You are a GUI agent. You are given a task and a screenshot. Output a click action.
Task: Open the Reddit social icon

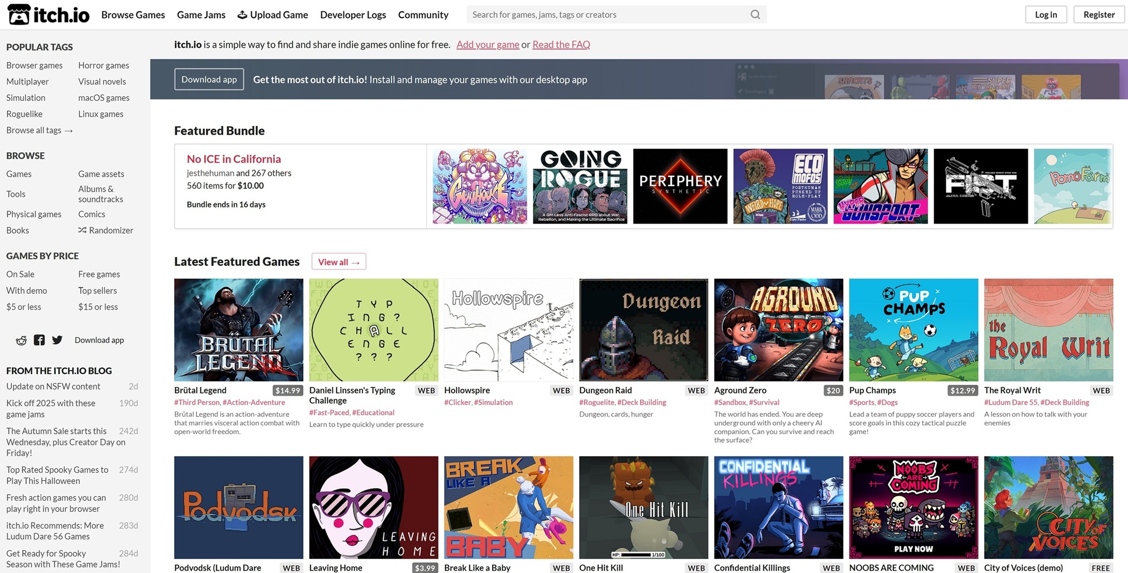[x=21, y=340]
